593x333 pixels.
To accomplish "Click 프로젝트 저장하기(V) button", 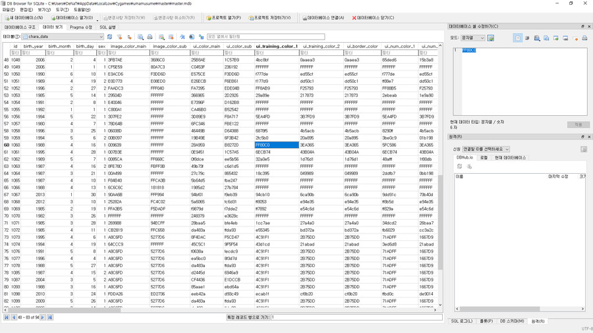I will 269,18.
